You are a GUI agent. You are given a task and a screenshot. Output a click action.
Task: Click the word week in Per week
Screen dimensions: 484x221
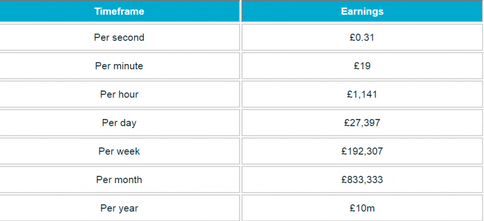pyautogui.click(x=128, y=151)
